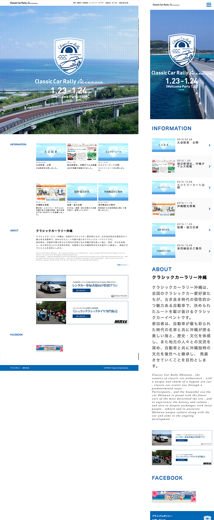Click プライバシーポリシー in the desktop footer
214x520 pixels.
pos(15,368)
